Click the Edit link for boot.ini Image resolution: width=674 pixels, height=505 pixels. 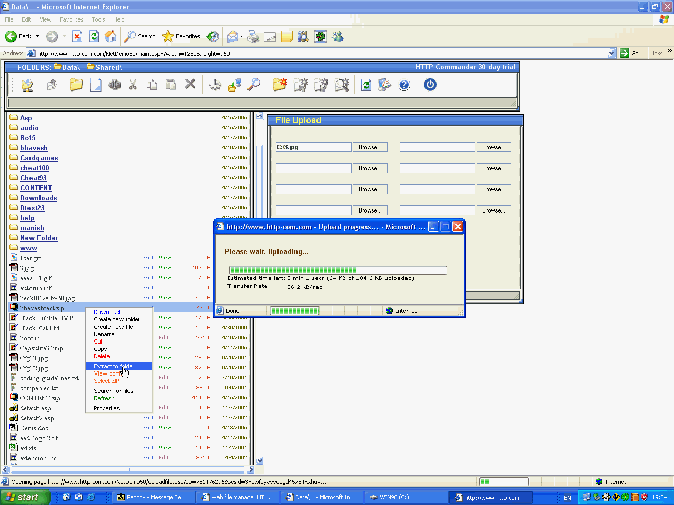point(164,338)
